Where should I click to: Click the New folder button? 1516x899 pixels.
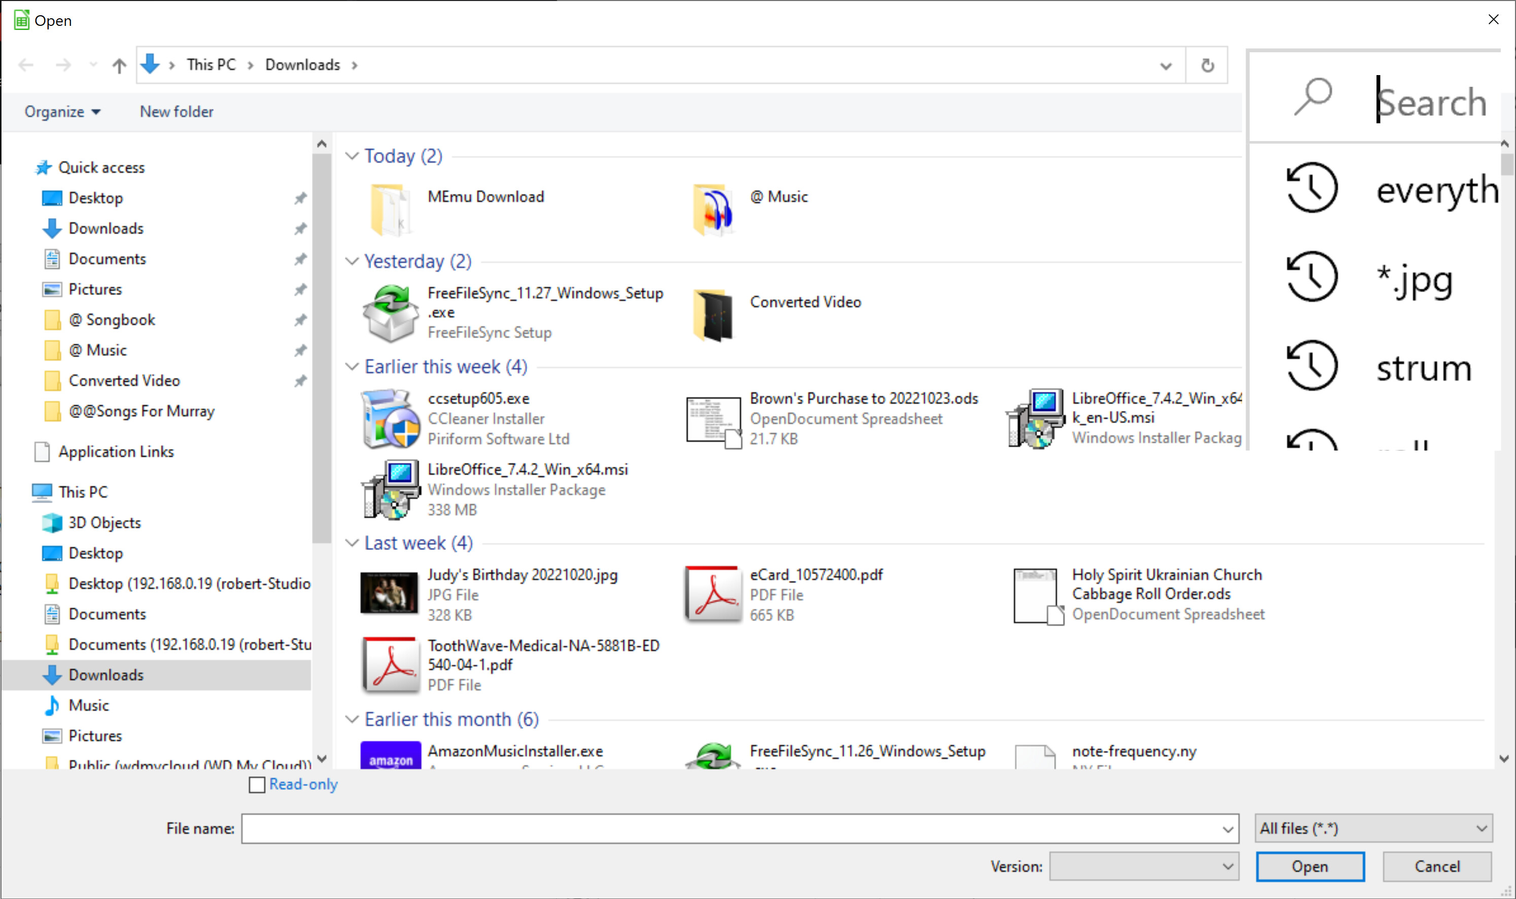tap(176, 112)
